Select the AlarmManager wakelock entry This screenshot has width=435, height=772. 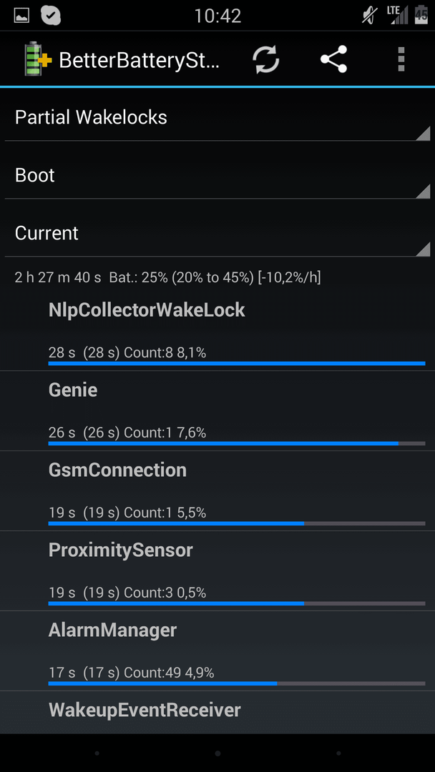(217, 651)
